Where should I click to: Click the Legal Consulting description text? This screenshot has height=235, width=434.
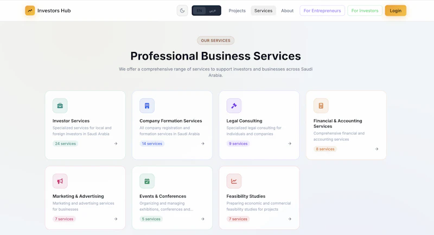[x=254, y=131]
